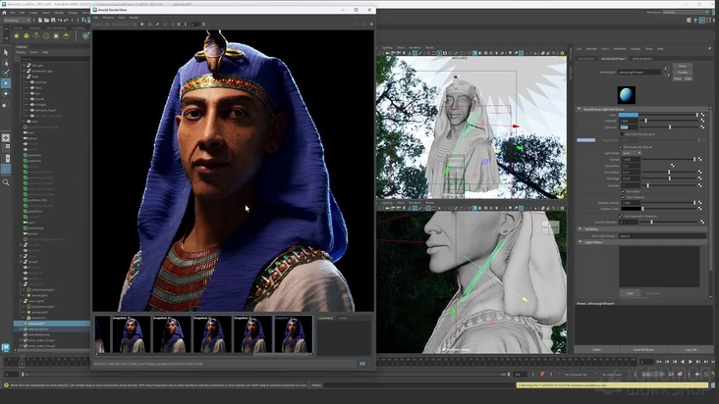Toggle the Use Color Temperature checkbox
The width and height of the screenshot is (719, 404).
(621, 133)
